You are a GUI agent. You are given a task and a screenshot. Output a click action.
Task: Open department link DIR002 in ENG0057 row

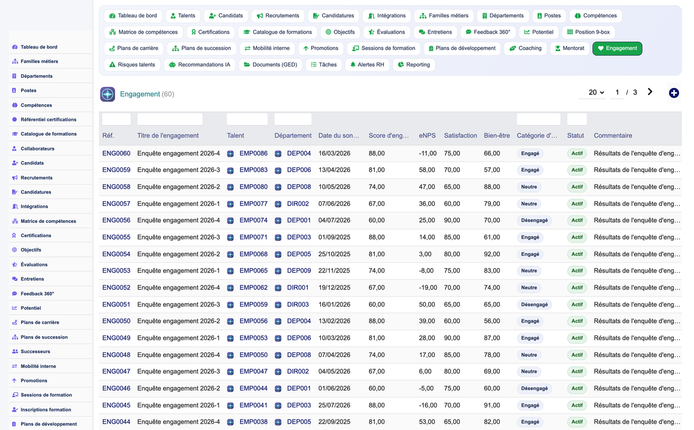point(298,204)
